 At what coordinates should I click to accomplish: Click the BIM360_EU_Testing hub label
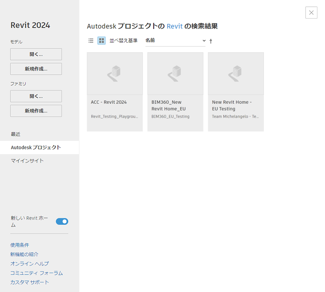point(170,116)
